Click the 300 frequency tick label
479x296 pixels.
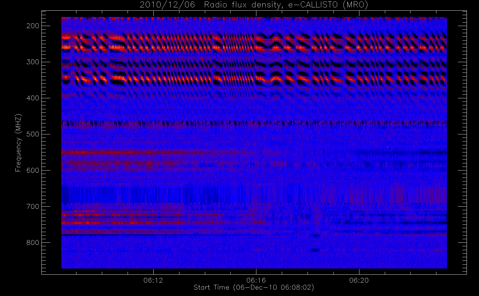click(33, 62)
